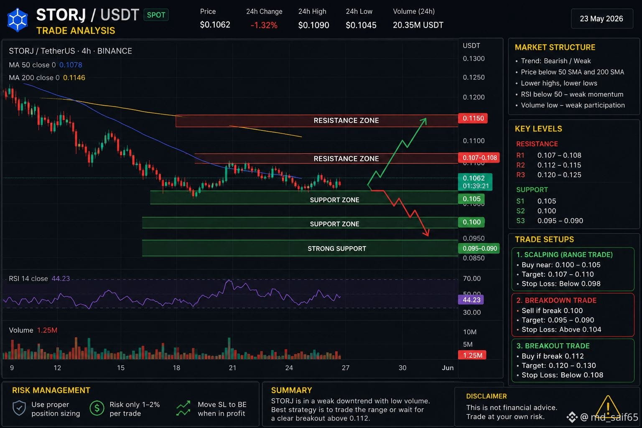Click the 3. BREAKOUT TRADE heading

(x=553, y=346)
